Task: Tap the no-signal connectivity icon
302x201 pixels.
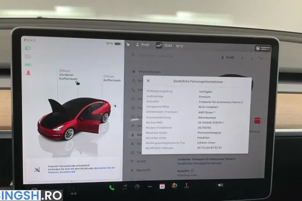Action: click(37, 170)
